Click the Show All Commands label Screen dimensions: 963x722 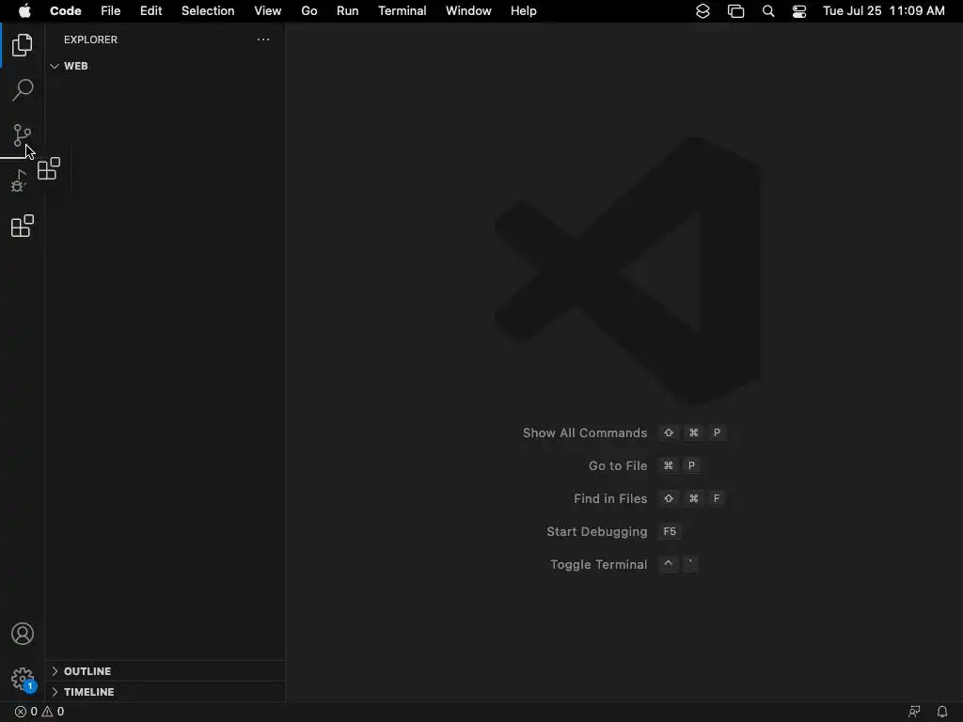pyautogui.click(x=585, y=432)
